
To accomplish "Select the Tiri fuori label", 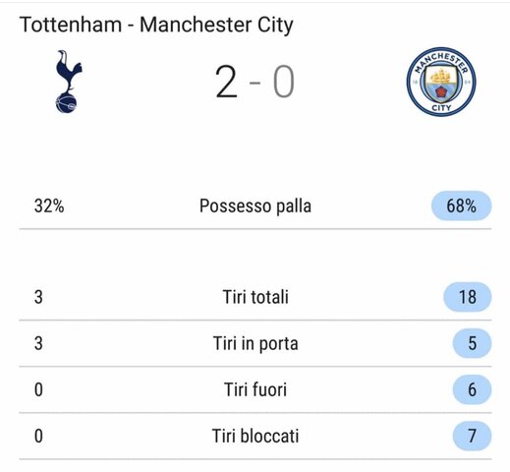I will (x=255, y=389).
